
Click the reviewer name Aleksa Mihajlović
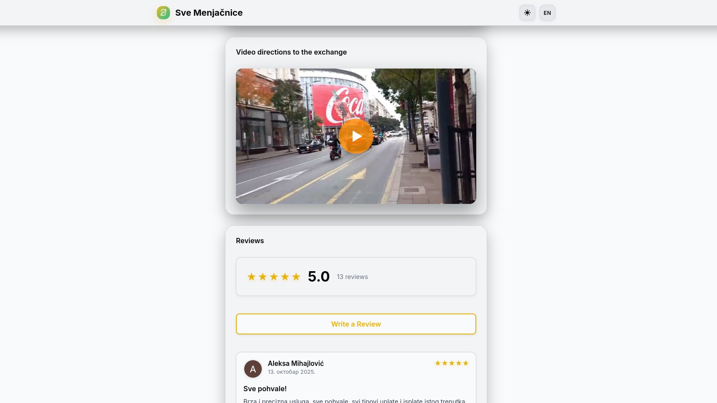[296, 363]
